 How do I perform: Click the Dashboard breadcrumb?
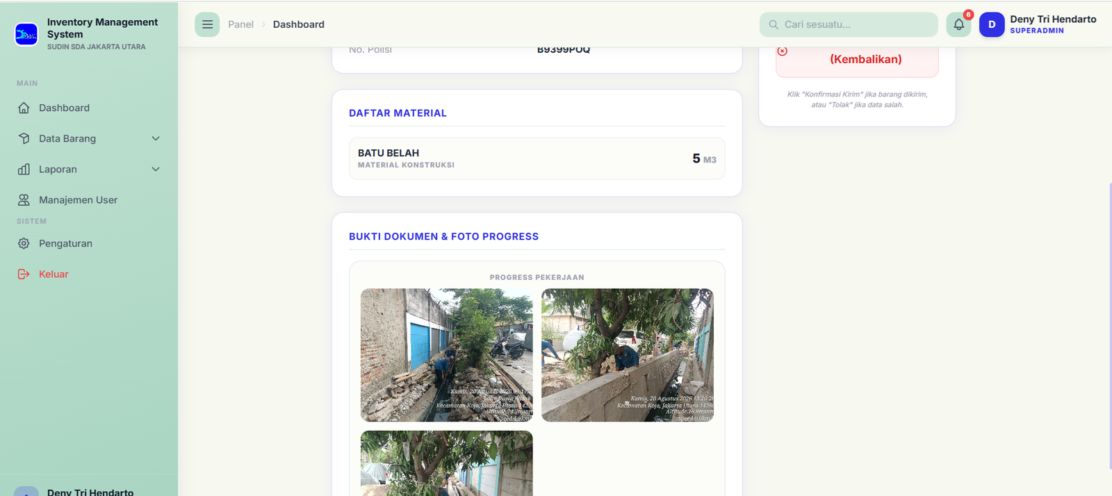299,24
